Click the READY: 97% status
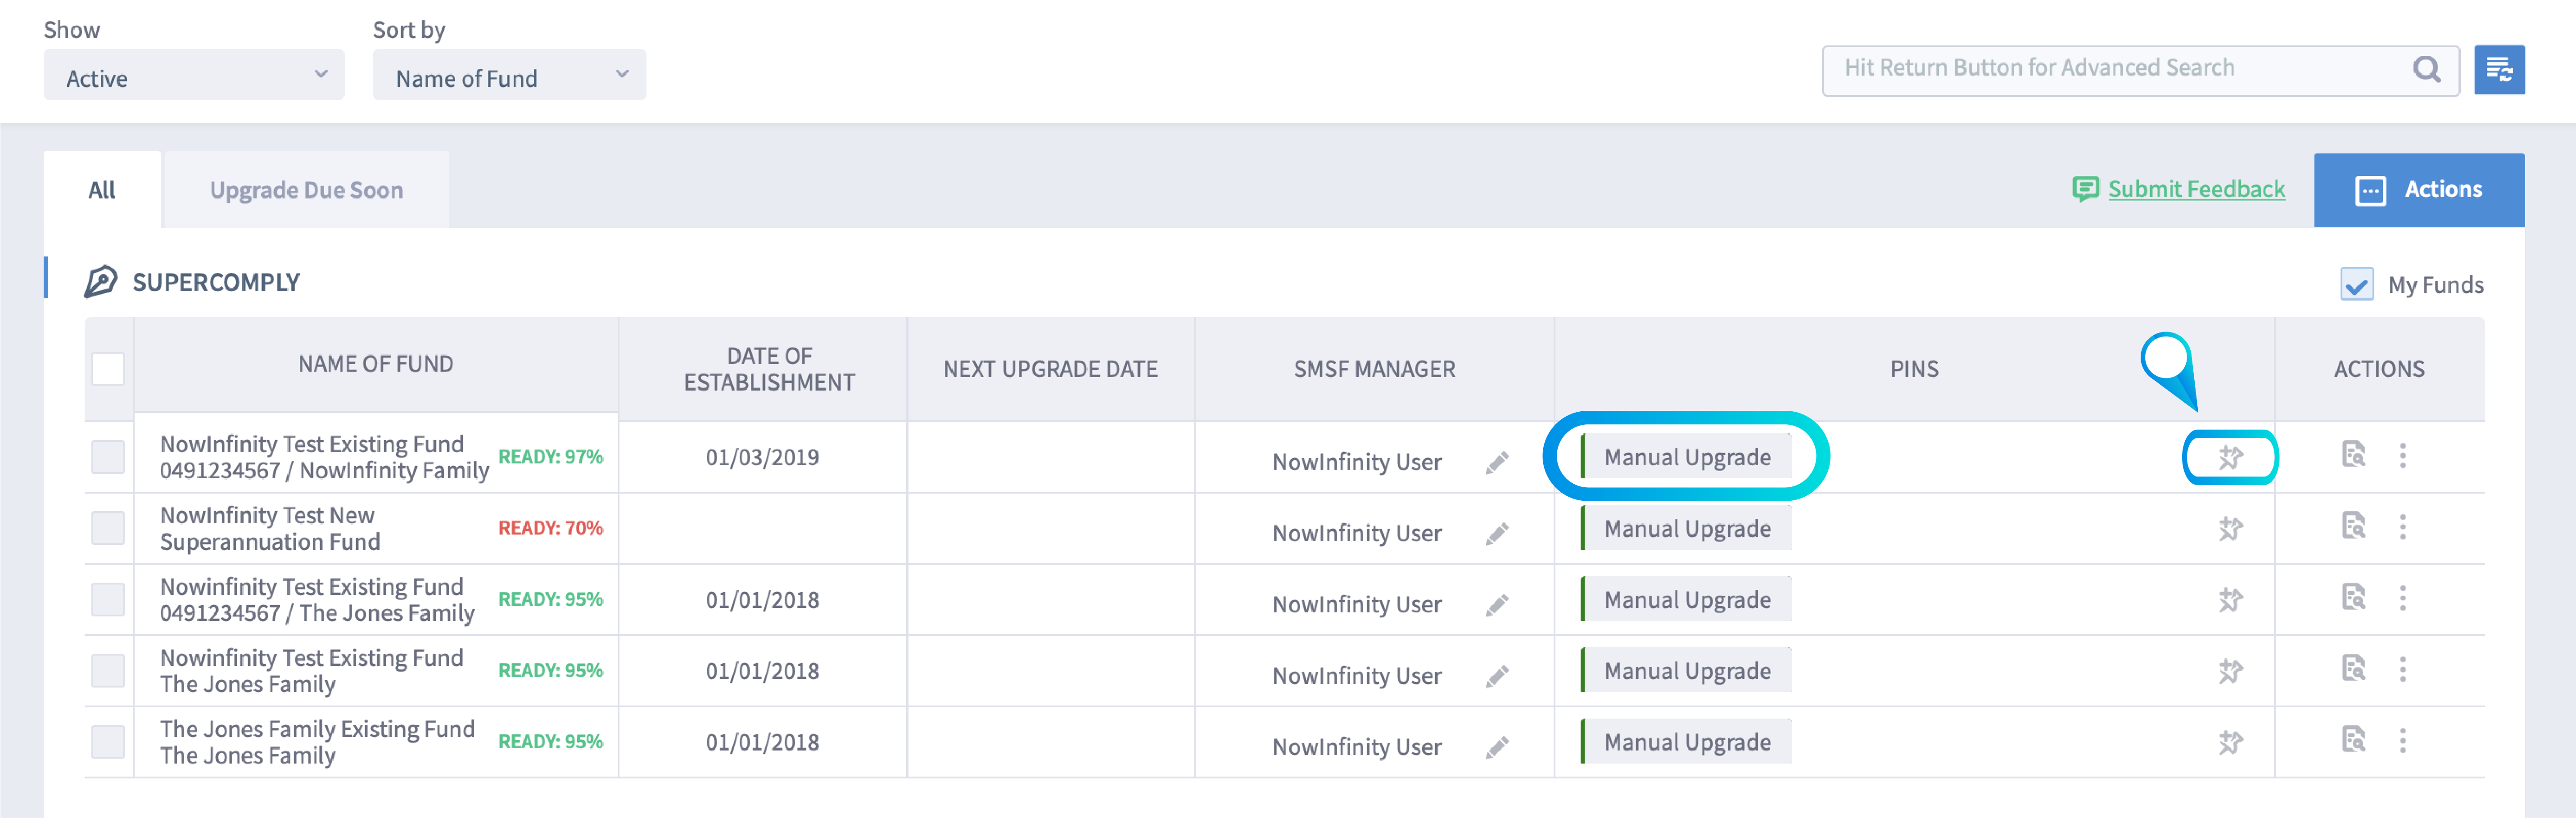This screenshot has width=2576, height=818. [x=550, y=457]
